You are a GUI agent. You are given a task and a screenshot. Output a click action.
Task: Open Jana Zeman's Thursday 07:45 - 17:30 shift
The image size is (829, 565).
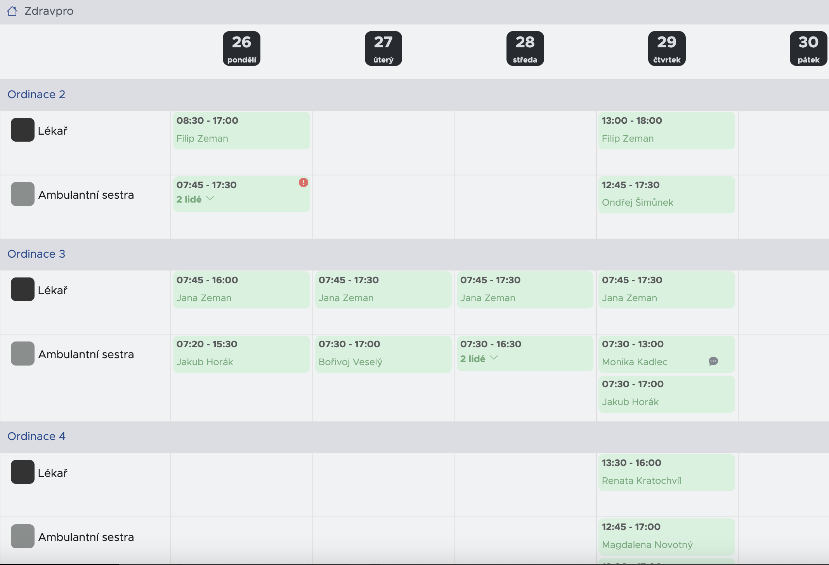666,290
